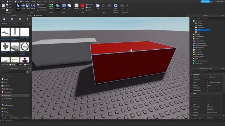Open the FILE menu
This screenshot has height=126, width=225.
click(3, 1)
